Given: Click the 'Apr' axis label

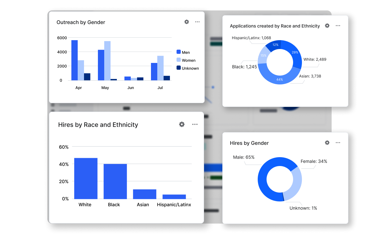Looking at the screenshot, I should tap(79, 88).
